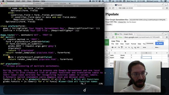Open the Data menu in Google Sheets
This screenshot has height=95, width=169.
pyautogui.click(x=139, y=44)
